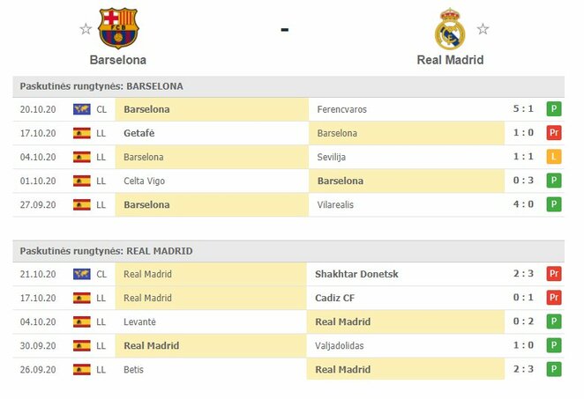The height and width of the screenshot is (399, 584).
Task: Toggle favorite star next to Real Madrid crest
Action: pos(483,29)
